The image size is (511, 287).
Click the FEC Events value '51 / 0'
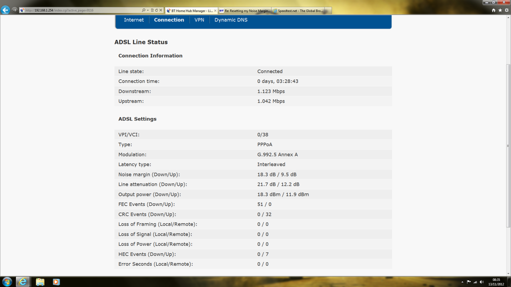tap(264, 204)
